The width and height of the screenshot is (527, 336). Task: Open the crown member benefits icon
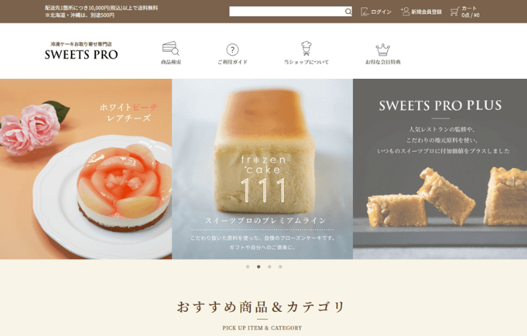click(x=383, y=50)
